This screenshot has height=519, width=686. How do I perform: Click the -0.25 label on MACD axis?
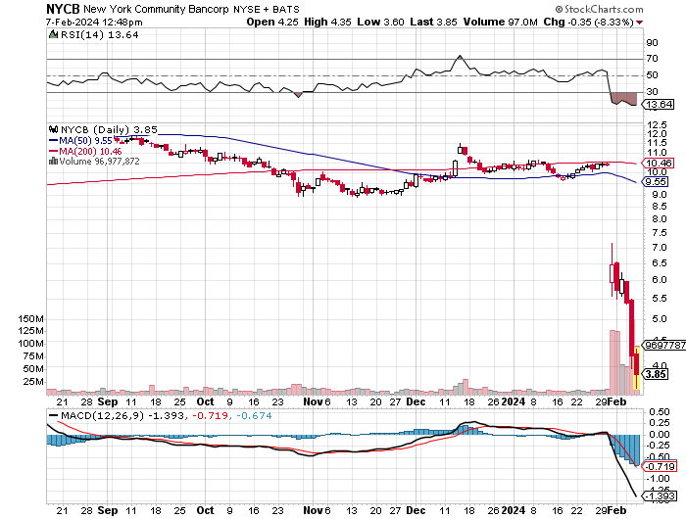(x=660, y=445)
